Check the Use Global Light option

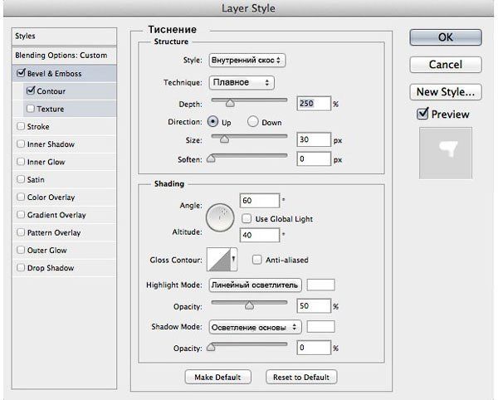(x=247, y=217)
